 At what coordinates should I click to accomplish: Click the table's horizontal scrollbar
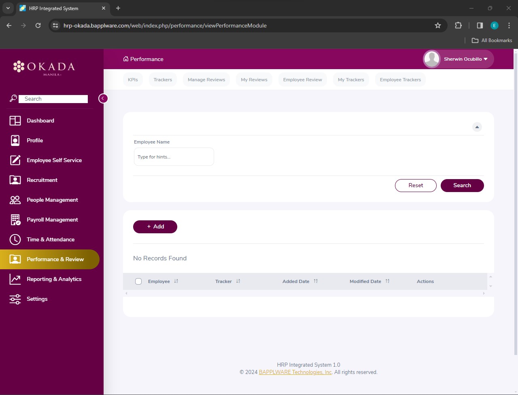pyautogui.click(x=305, y=293)
